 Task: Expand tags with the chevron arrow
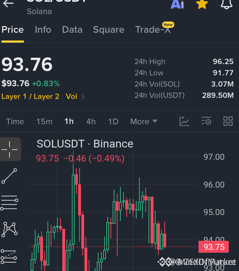point(83,97)
